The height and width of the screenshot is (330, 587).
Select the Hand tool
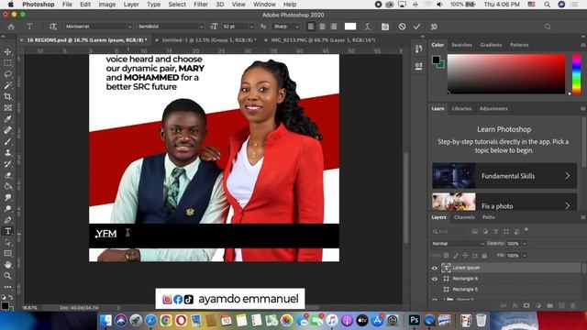point(7,265)
